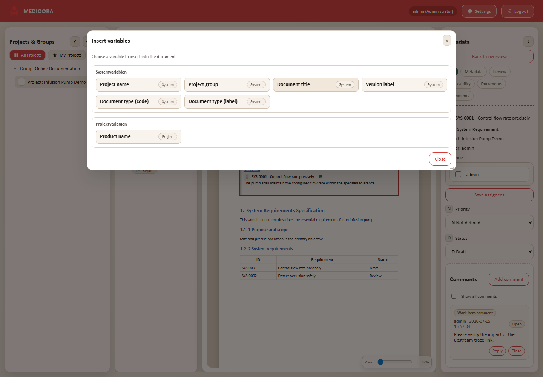Open Settings in the header
Viewport: 543px width, 377px height.
click(479, 11)
